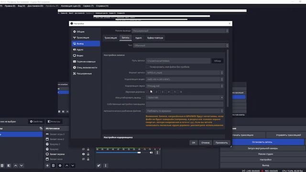Toggle visibility of Захват экрана source
This screenshot has height=172, width=306.
[84, 154]
